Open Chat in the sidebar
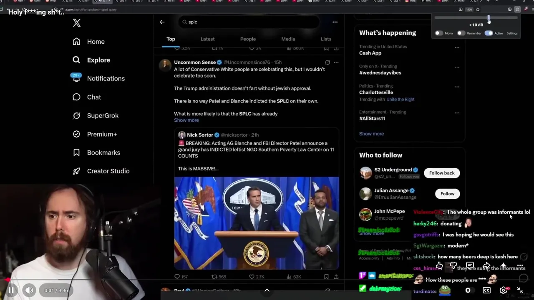Screen dimensions: 534x300 coord(87,97)
